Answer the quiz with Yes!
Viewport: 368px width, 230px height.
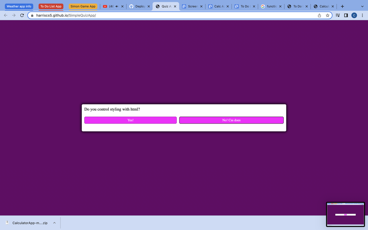tap(130, 120)
